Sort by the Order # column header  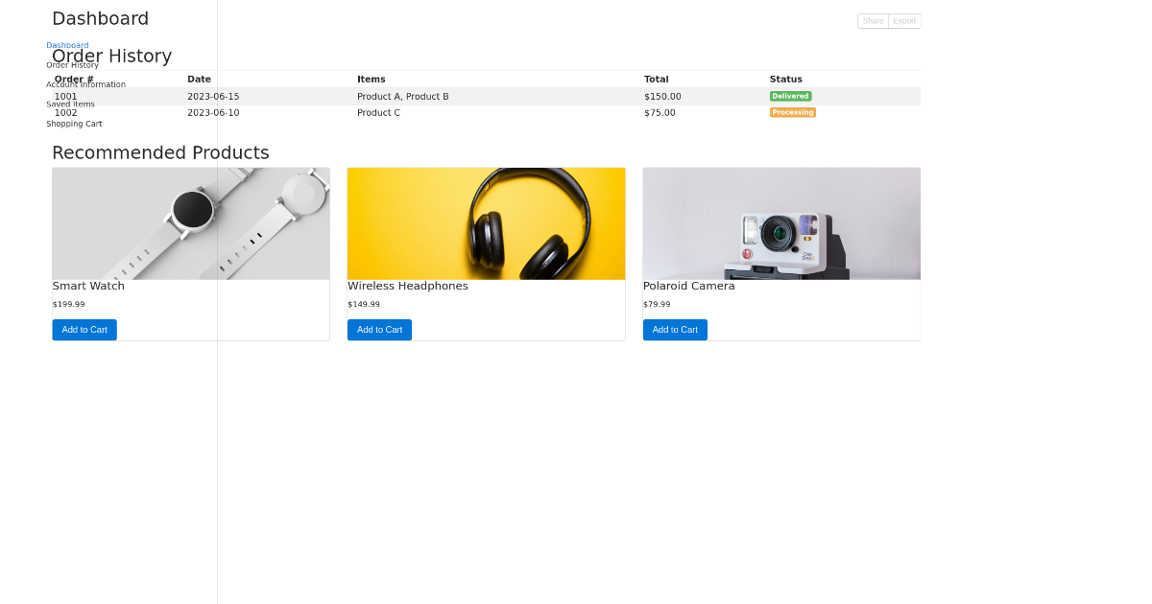(73, 79)
